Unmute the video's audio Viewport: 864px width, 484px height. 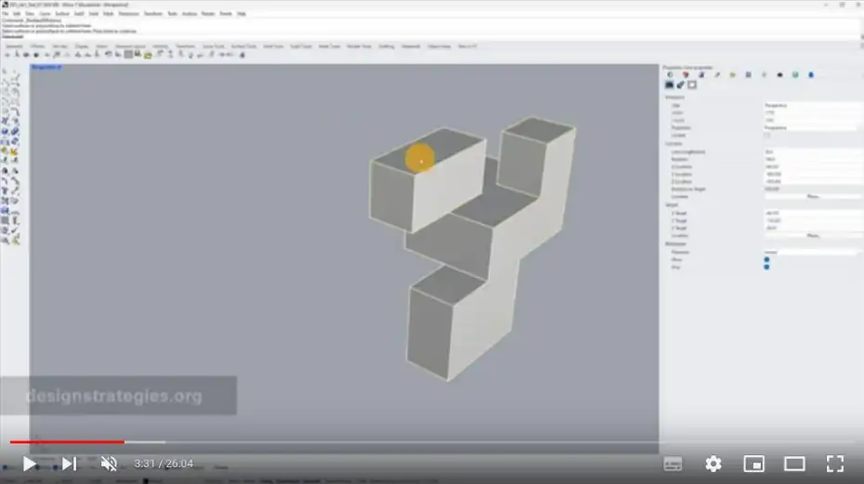tap(109, 464)
